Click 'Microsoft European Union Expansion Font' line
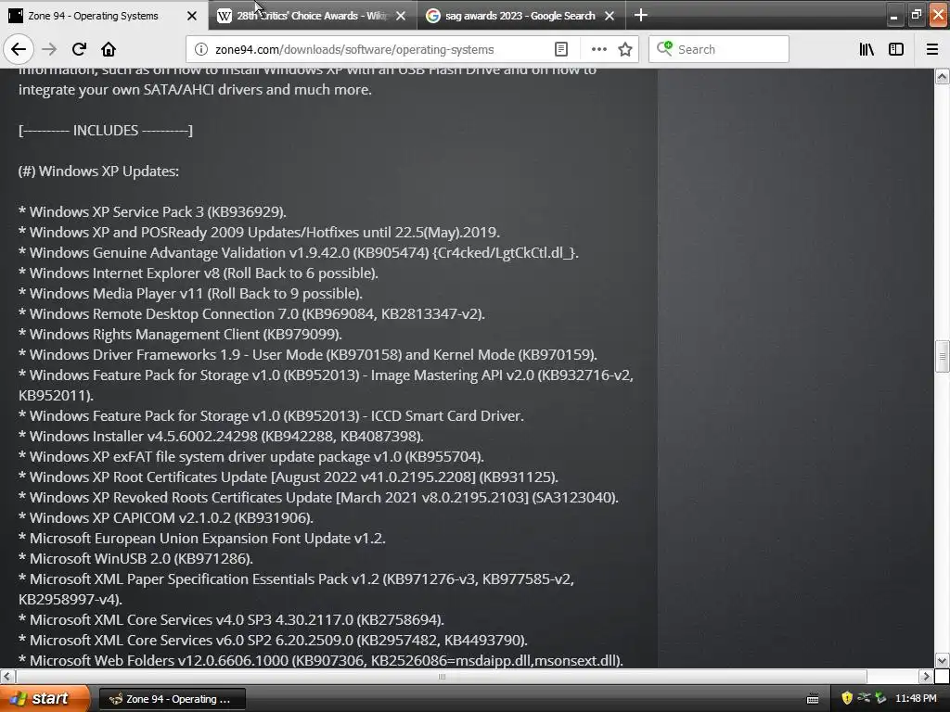The height and width of the screenshot is (712, 950). point(201,539)
